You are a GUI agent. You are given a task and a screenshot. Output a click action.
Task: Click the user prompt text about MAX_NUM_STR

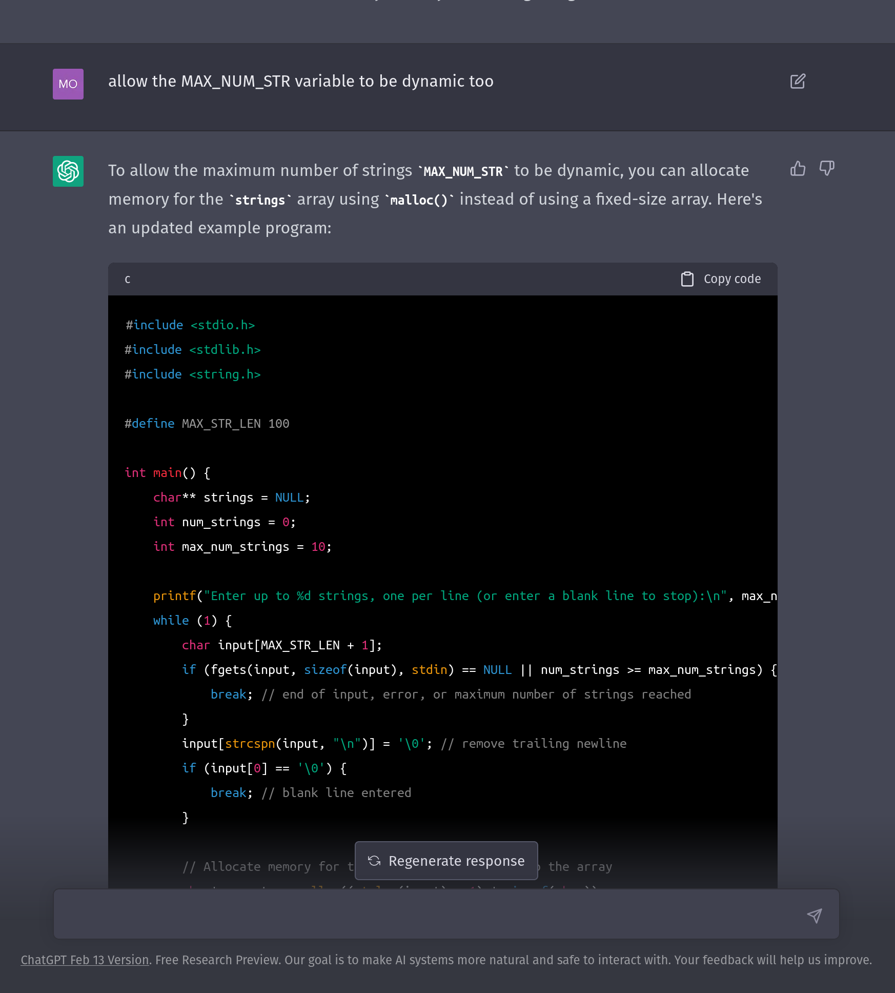pos(301,81)
